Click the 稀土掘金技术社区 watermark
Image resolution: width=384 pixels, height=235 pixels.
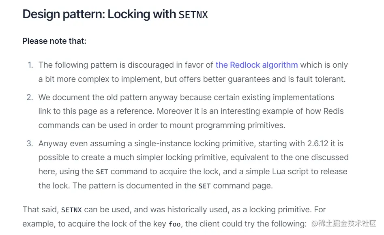coord(344,224)
